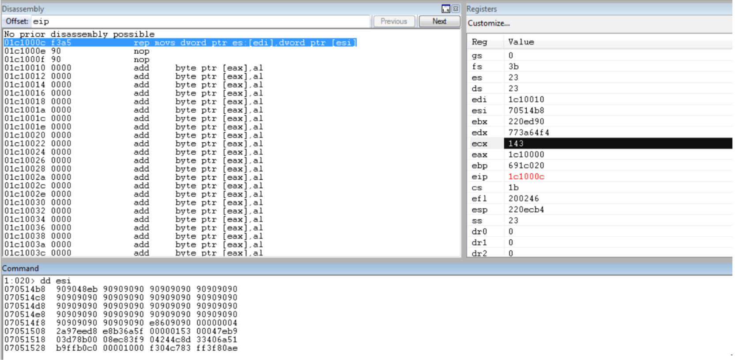Click the Command panel title bar
The height and width of the screenshot is (360, 736).
[x=353, y=268]
